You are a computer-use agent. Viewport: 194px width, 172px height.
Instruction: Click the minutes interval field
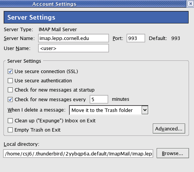pyautogui.click(x=99, y=99)
